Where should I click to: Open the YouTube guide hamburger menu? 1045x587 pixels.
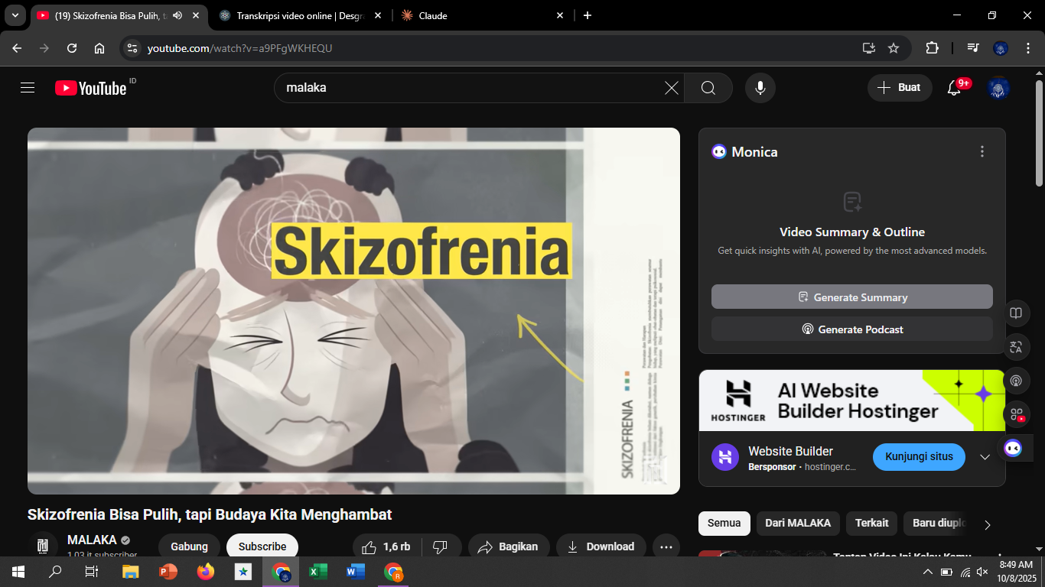point(28,88)
